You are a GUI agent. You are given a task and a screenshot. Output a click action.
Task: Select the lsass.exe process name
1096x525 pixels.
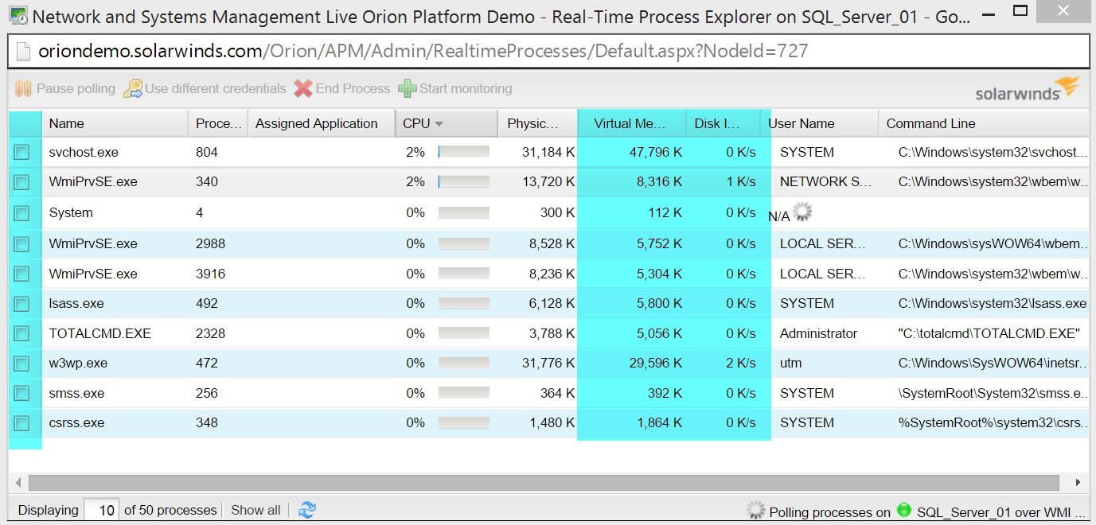coord(76,303)
